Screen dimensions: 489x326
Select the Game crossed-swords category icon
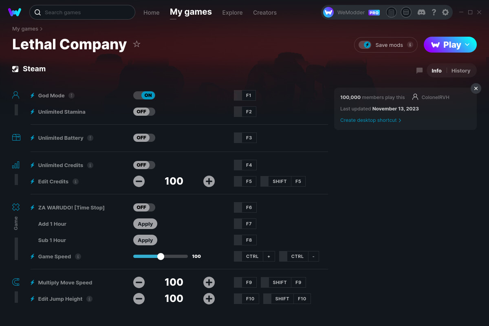coord(16,207)
